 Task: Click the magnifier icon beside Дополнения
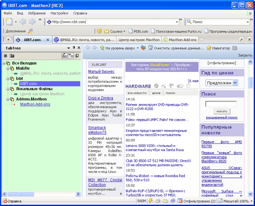click(30, 31)
